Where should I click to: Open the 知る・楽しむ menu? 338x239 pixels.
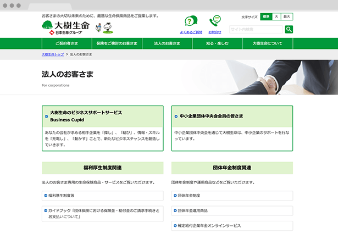coord(217,43)
